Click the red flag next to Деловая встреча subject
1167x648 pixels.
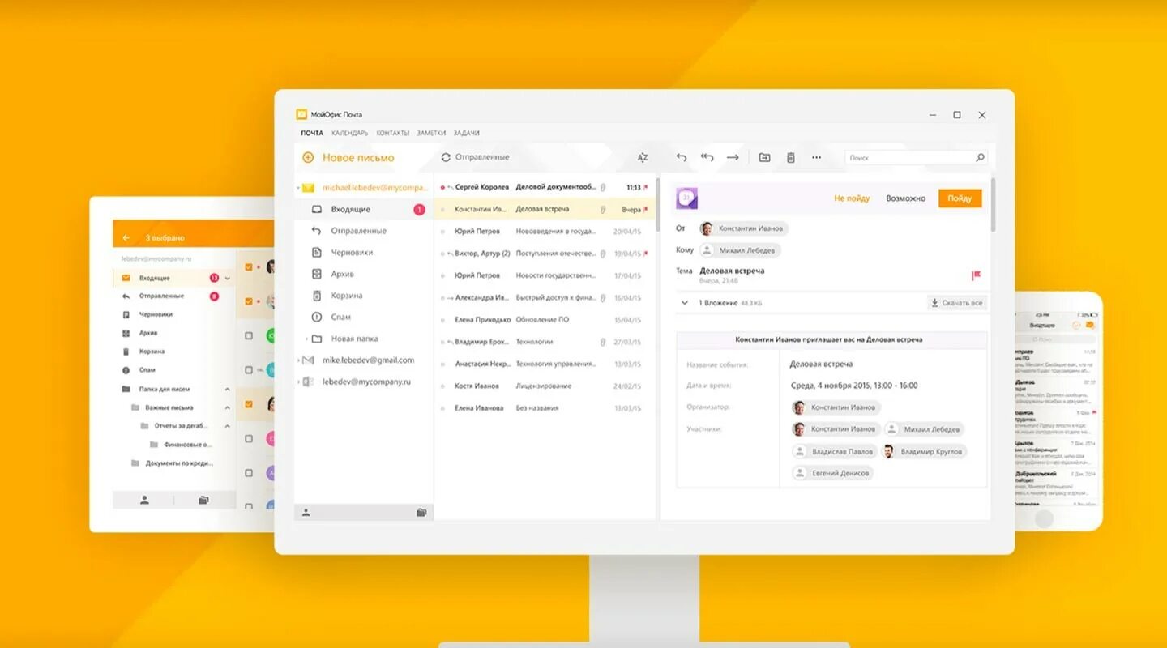coord(977,275)
